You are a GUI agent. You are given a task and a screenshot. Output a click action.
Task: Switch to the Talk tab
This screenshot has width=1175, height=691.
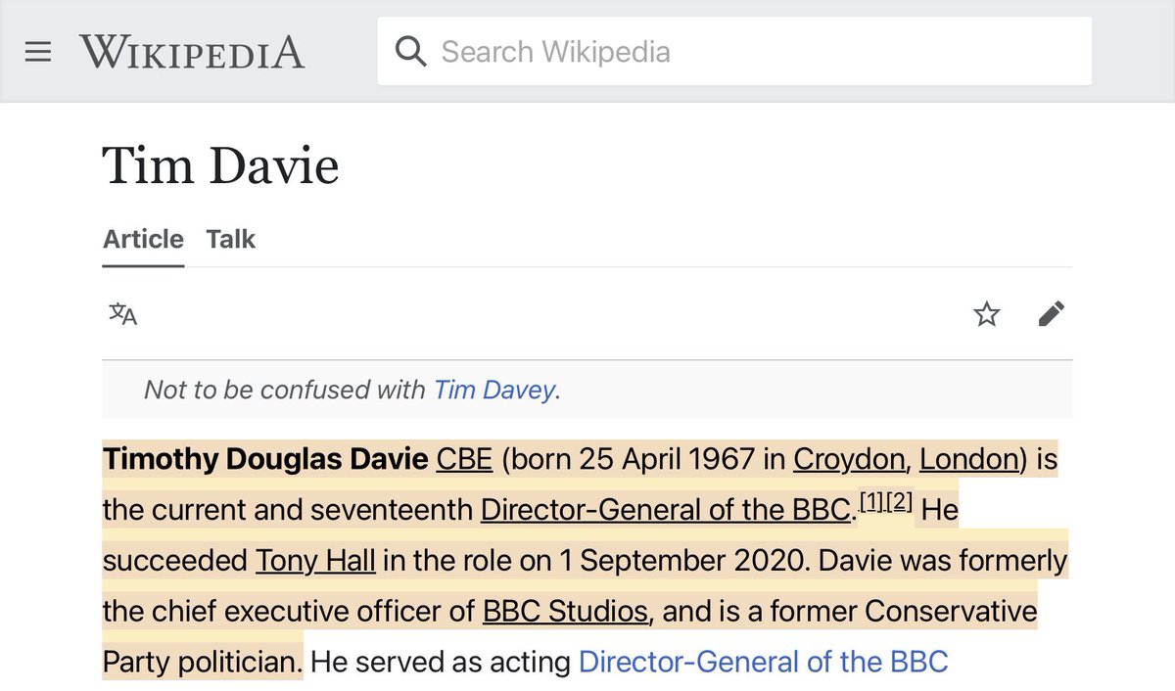click(x=231, y=239)
